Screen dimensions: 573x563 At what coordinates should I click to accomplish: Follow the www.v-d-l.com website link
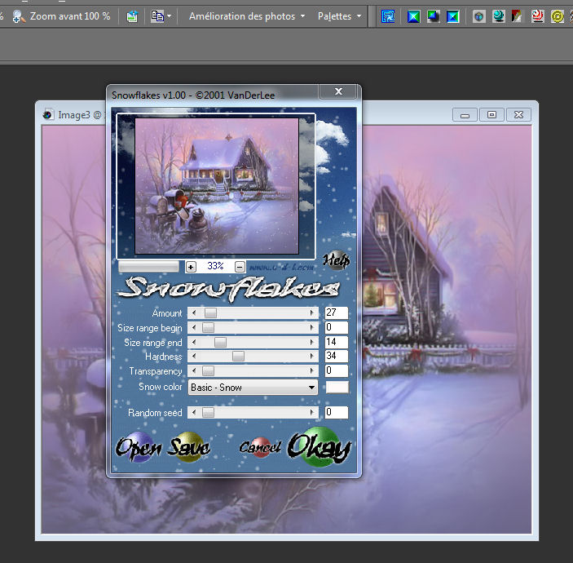pyautogui.click(x=281, y=267)
